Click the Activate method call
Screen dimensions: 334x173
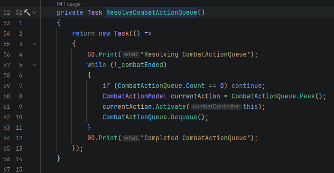click(x=171, y=106)
